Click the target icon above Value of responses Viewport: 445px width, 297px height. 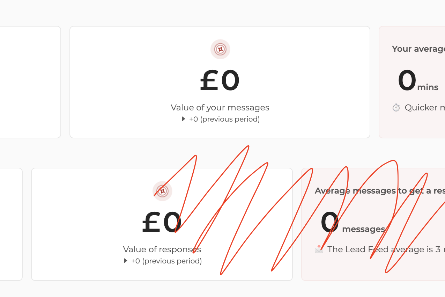(162, 191)
